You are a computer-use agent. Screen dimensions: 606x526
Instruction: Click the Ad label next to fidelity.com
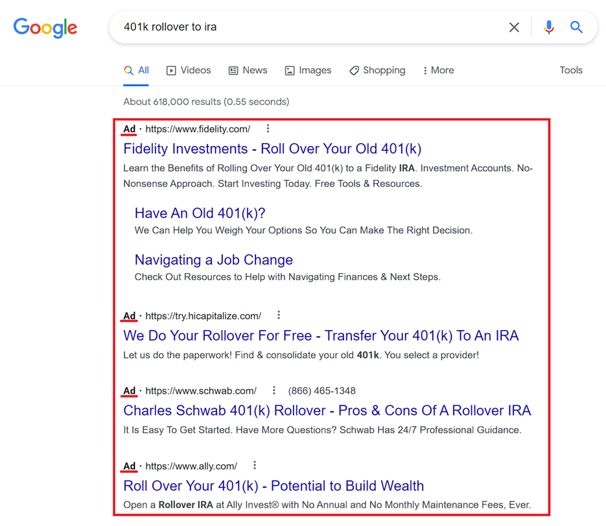pos(130,129)
